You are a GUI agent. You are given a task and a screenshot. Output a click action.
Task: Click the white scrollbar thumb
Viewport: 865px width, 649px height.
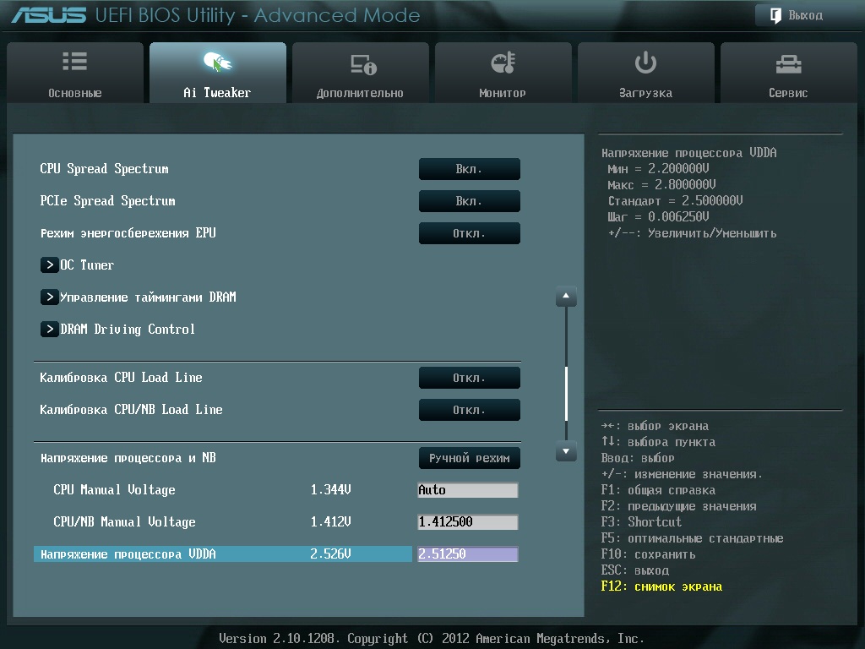566,393
